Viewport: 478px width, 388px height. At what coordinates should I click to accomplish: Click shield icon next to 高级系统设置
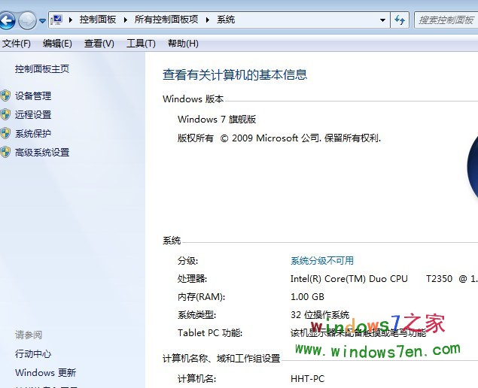pos(5,153)
